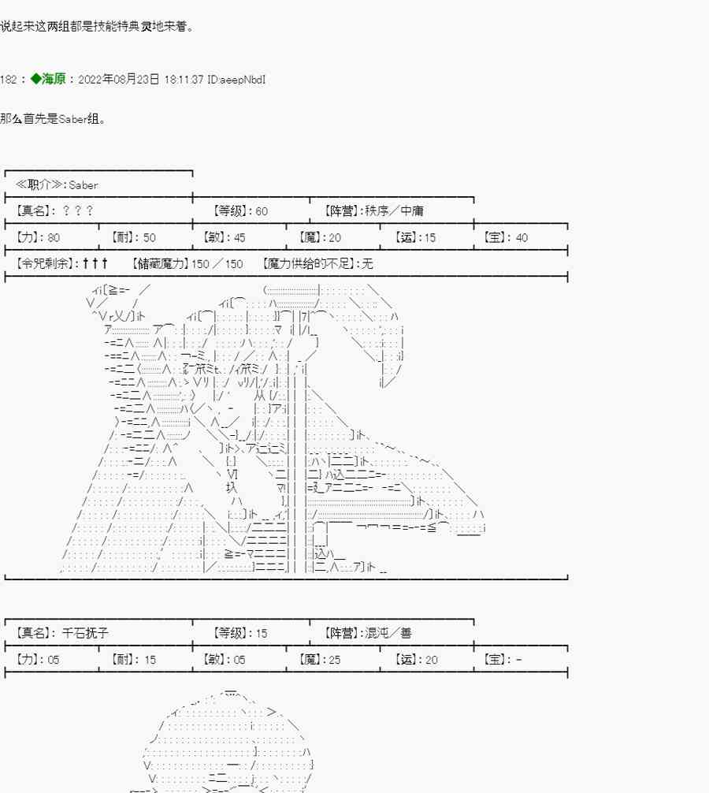Click the 【真名】:千石抚子 name cell
Screen dimensions: 709x793
click(59, 633)
